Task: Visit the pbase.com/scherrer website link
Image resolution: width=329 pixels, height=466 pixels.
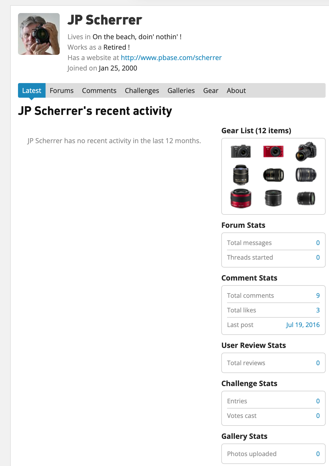Action: coord(171,58)
